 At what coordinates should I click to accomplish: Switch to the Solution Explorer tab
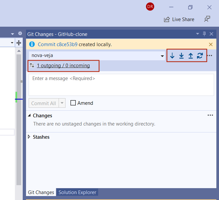[x=77, y=192]
